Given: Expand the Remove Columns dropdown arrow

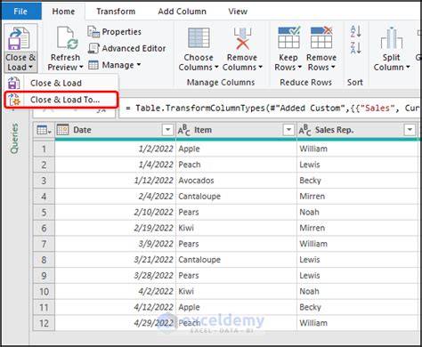Looking at the screenshot, I should pos(260,68).
